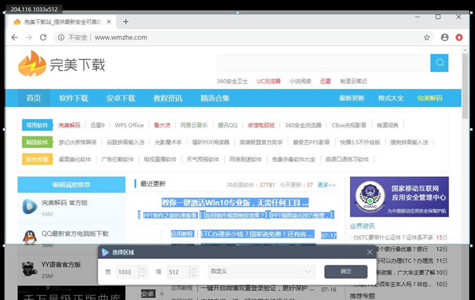Click the blue search magnifier button
This screenshot has width=475, height=300.
click(439, 63)
